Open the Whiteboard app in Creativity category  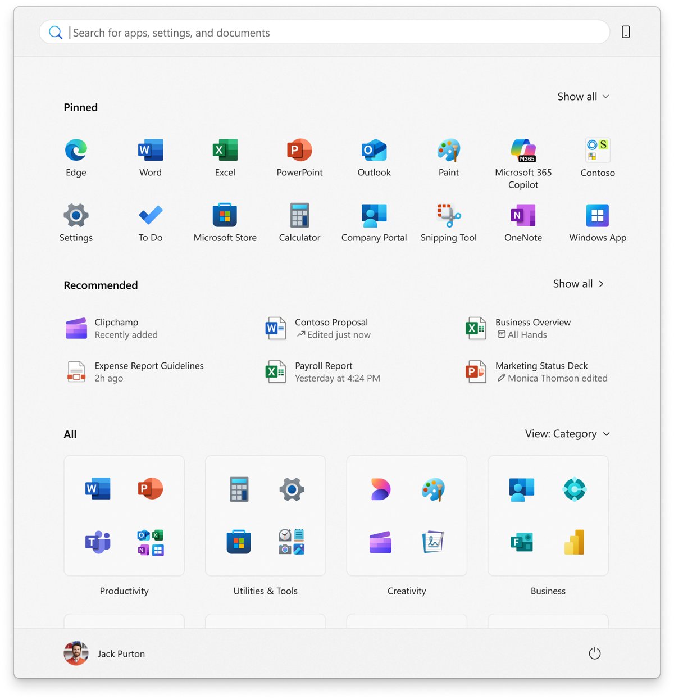(x=434, y=542)
